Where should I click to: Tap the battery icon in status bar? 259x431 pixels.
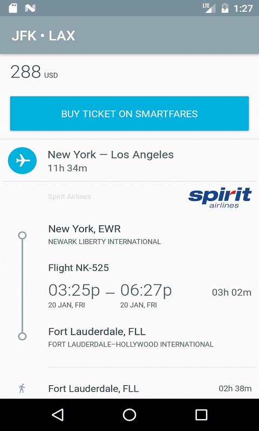[x=225, y=8]
